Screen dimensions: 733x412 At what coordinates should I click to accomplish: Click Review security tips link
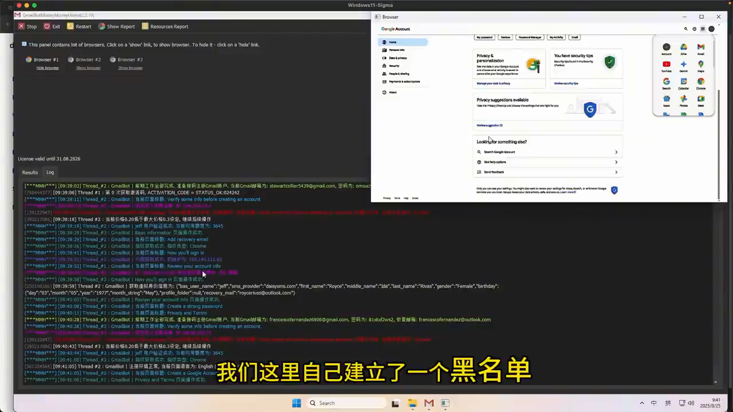(x=566, y=84)
